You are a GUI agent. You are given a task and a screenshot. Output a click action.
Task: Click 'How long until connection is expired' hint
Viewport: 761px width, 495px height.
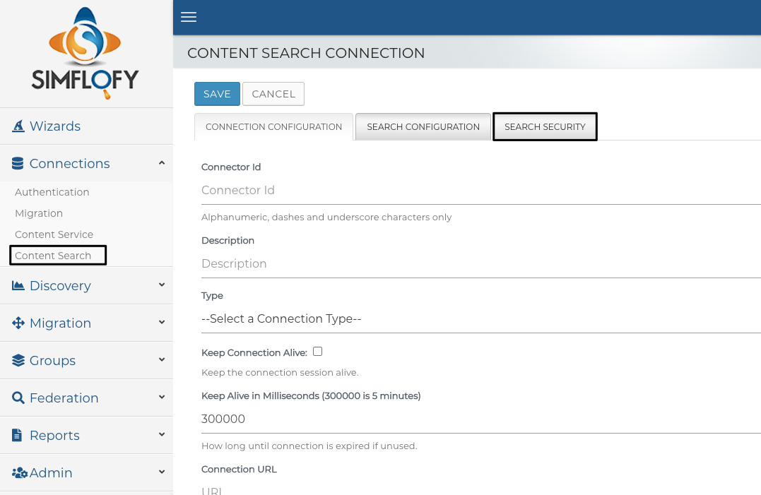309,446
